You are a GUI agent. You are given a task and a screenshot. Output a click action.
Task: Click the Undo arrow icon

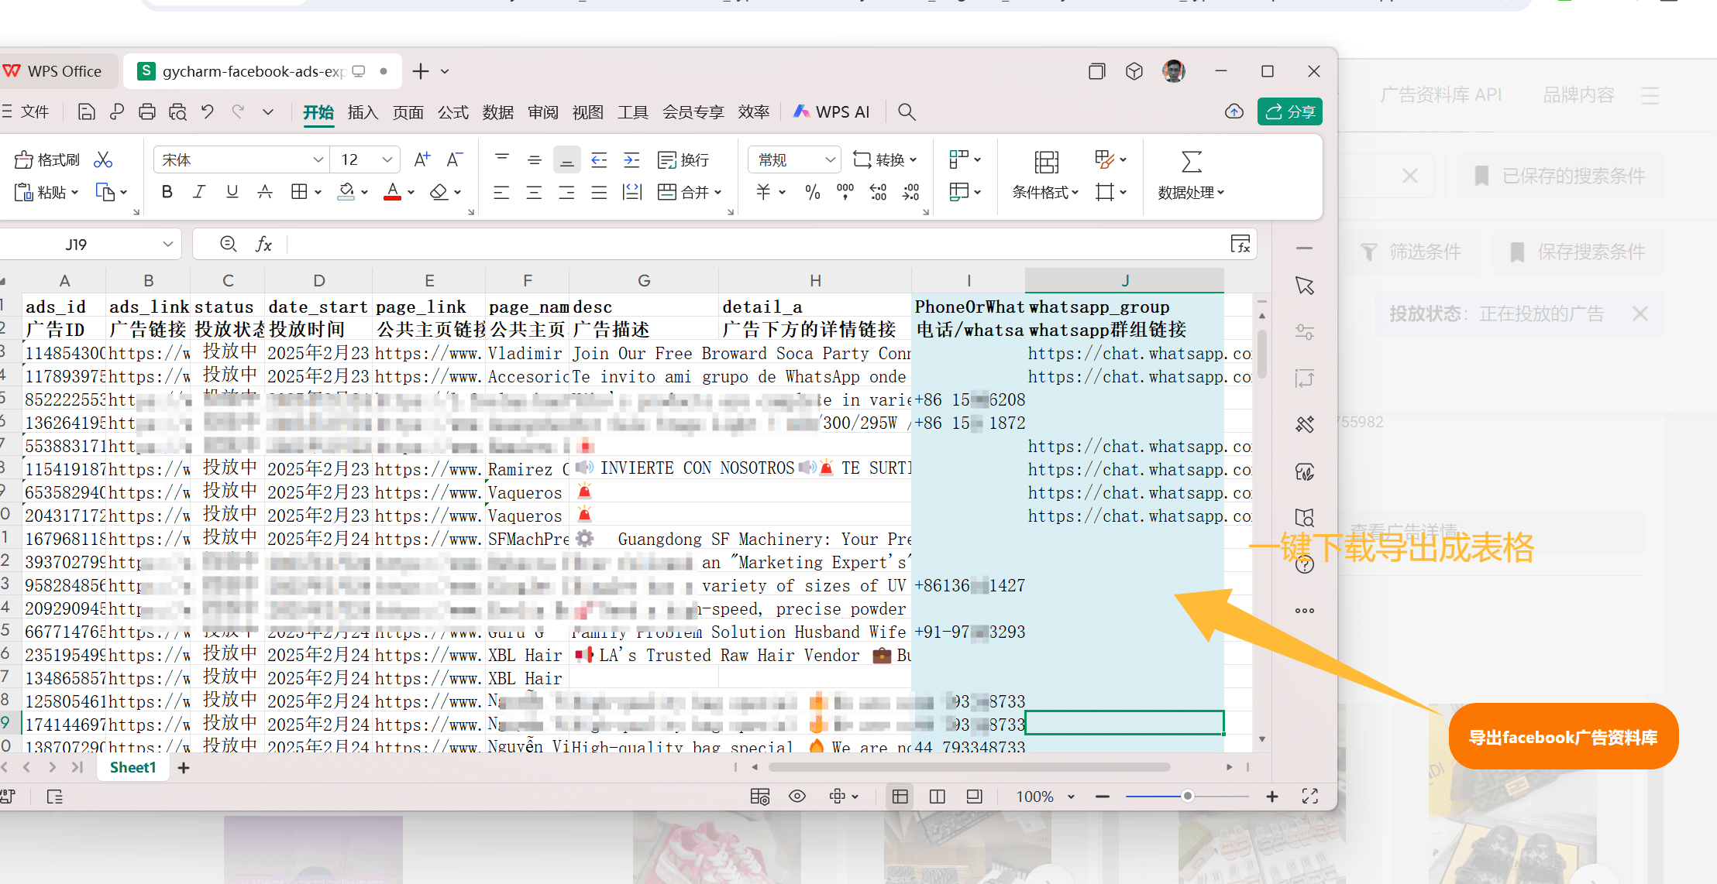click(x=207, y=112)
